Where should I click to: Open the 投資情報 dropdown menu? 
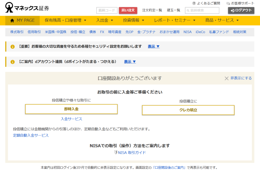pyautogui.click(x=134, y=21)
